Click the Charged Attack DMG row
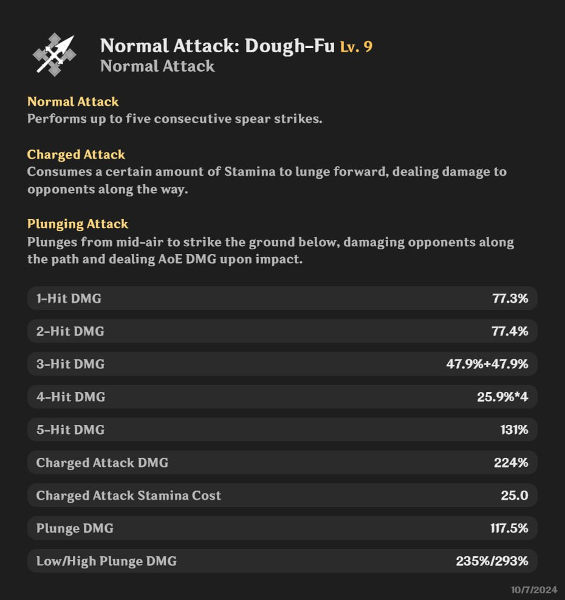 click(x=282, y=463)
